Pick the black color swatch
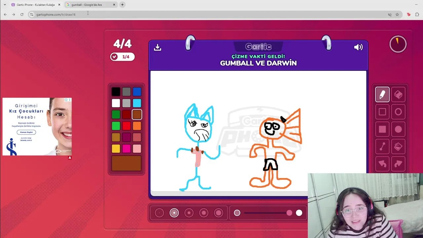This screenshot has height=238, width=423. coord(116,92)
